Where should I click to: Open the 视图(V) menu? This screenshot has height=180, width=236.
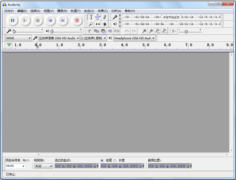pyautogui.click(x=48, y=11)
